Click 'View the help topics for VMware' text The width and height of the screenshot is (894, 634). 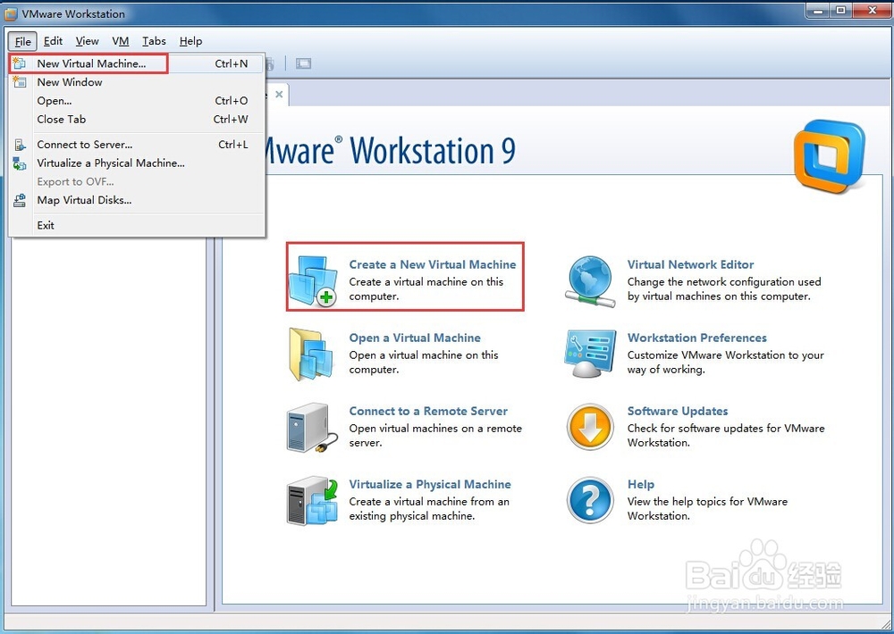(x=707, y=502)
